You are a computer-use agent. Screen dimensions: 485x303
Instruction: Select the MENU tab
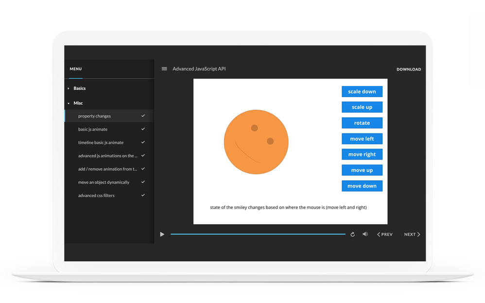coord(76,69)
